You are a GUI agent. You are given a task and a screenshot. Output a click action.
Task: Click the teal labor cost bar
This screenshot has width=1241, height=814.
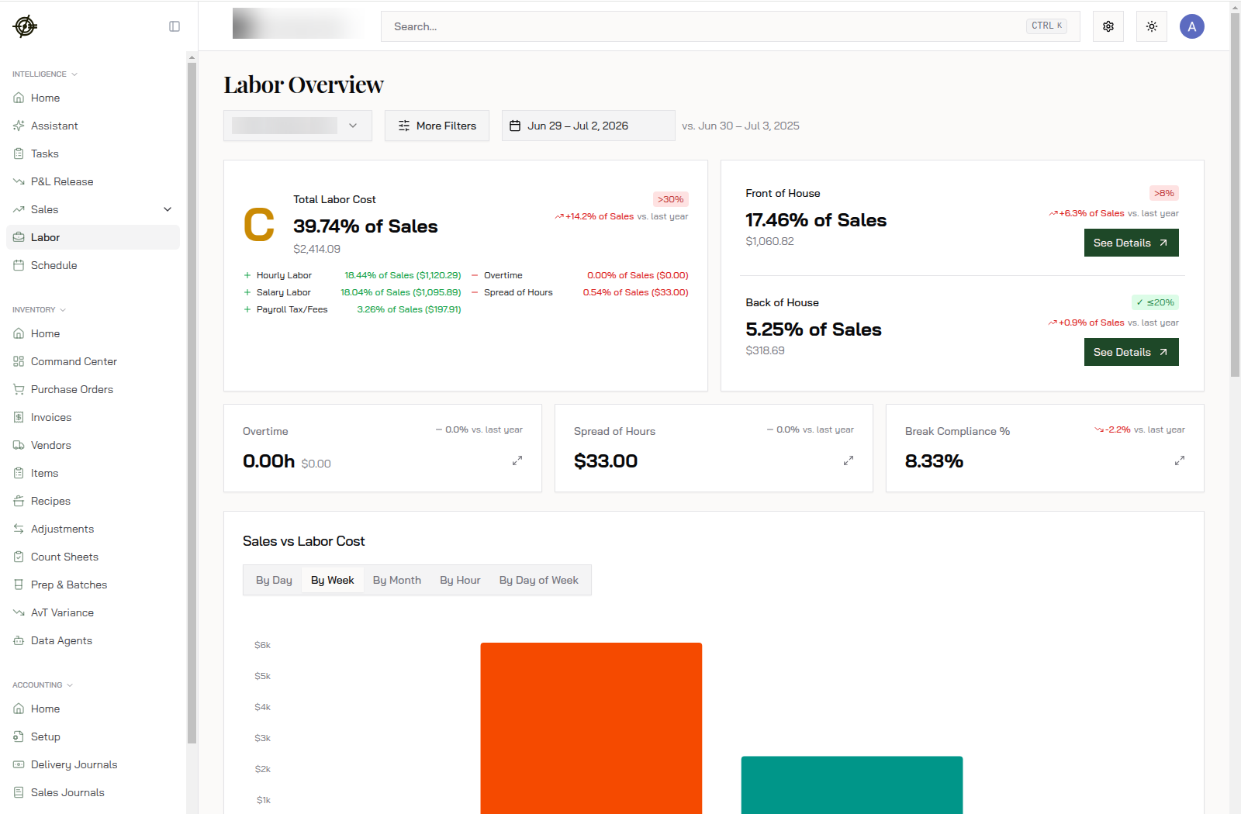pyautogui.click(x=852, y=785)
